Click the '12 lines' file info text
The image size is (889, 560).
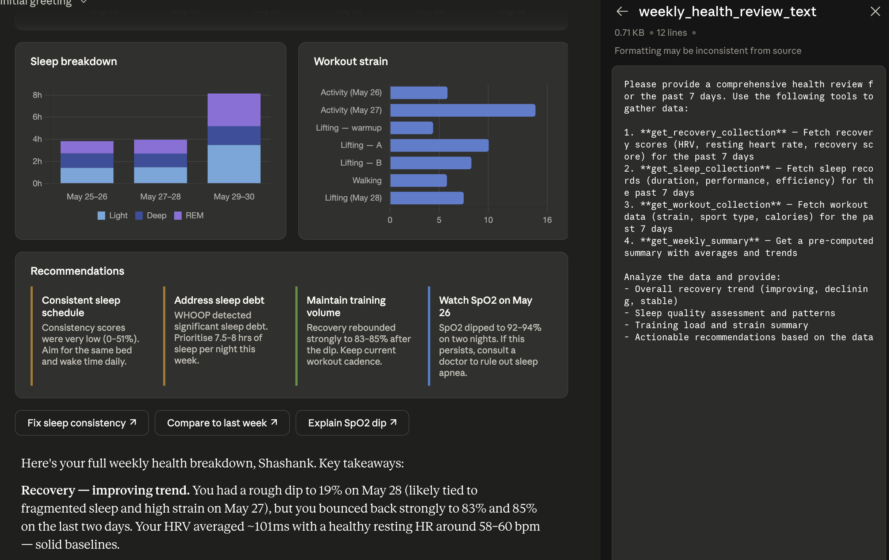coord(672,33)
